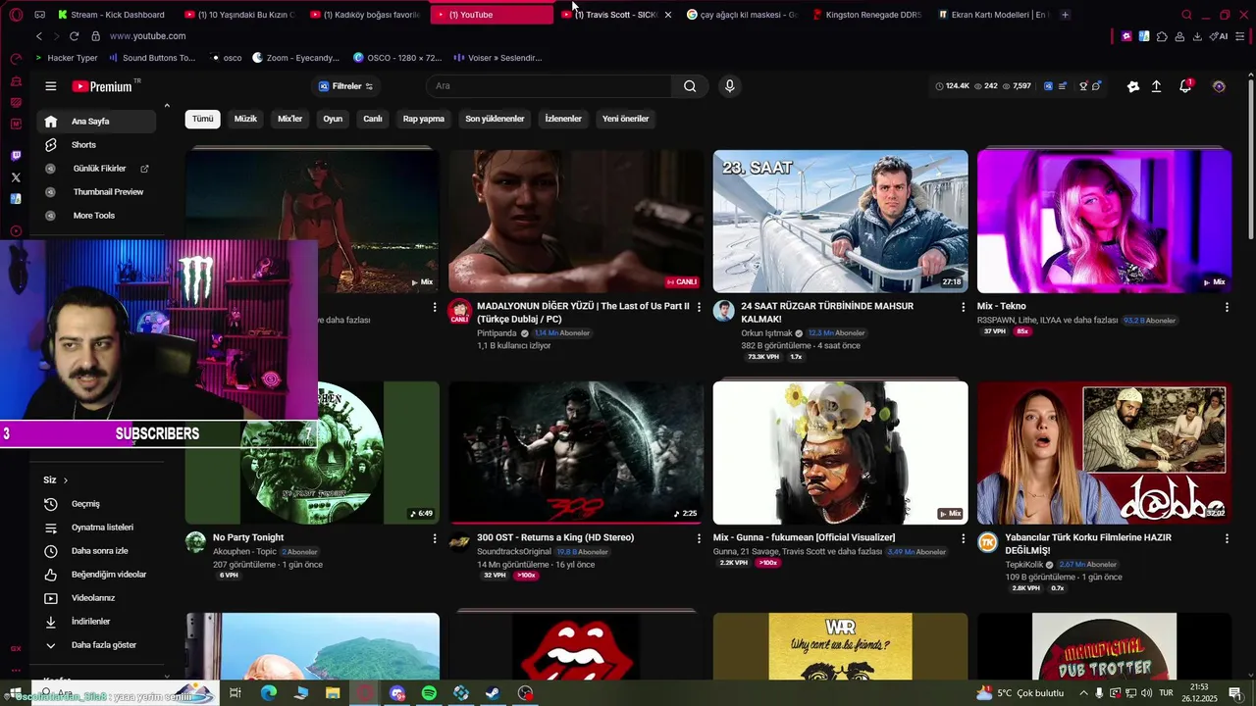Open Steam from the taskbar

(x=493, y=693)
